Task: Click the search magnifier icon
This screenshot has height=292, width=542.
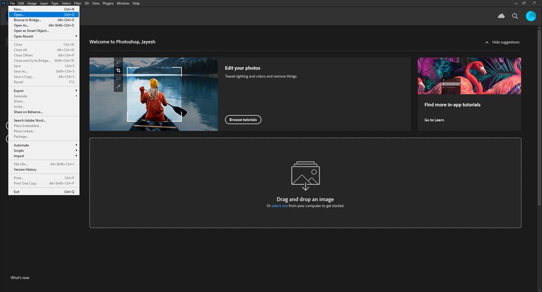Action: click(515, 16)
